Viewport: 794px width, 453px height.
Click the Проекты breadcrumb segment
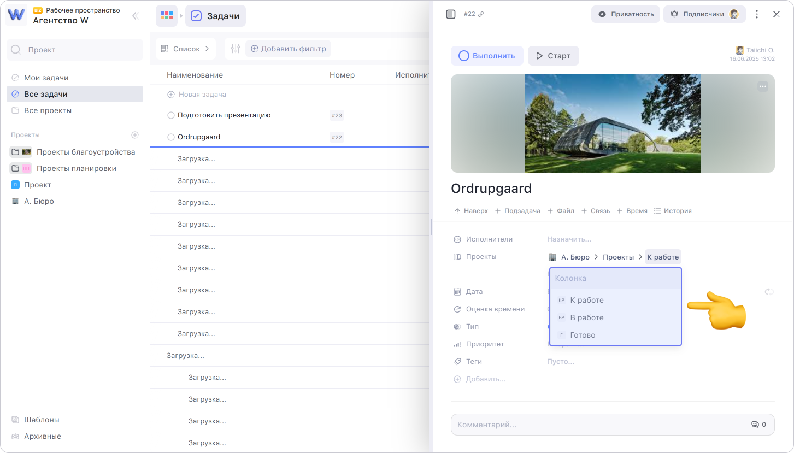pos(618,257)
